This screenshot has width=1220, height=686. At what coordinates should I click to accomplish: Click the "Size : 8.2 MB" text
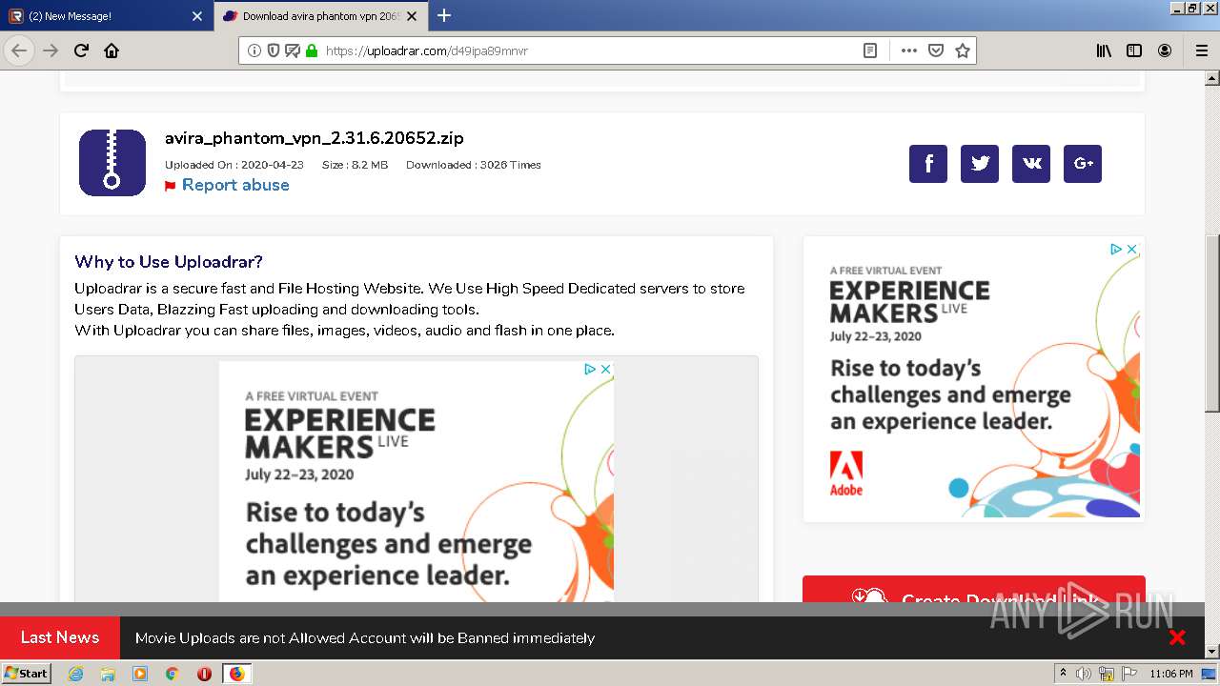(355, 165)
